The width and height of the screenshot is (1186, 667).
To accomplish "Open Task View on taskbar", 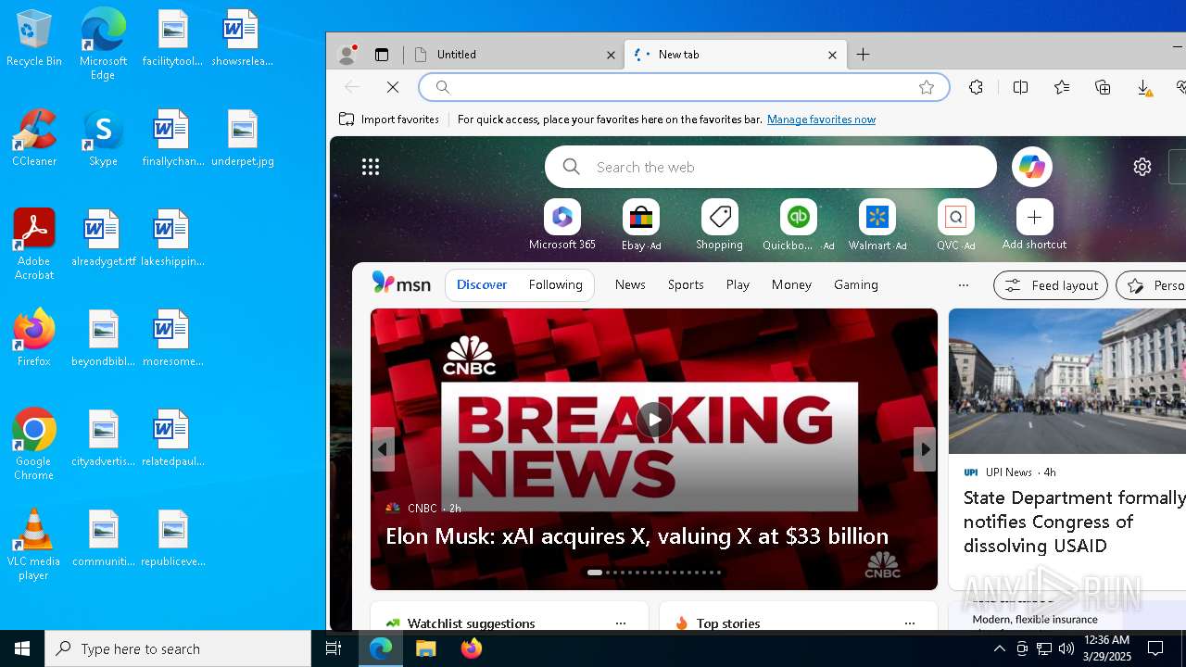I will point(334,648).
